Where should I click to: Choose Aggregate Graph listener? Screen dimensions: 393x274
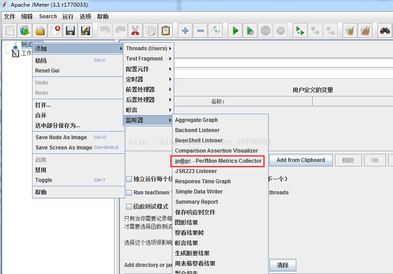coord(220,120)
